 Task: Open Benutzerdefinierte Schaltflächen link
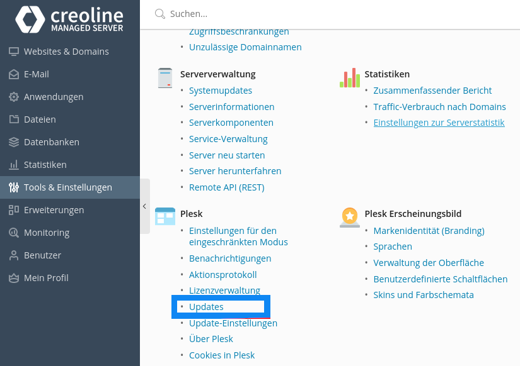441,279
